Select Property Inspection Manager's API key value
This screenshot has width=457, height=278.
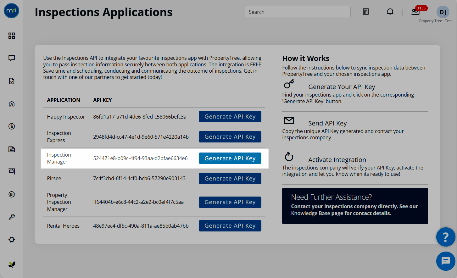click(x=138, y=202)
